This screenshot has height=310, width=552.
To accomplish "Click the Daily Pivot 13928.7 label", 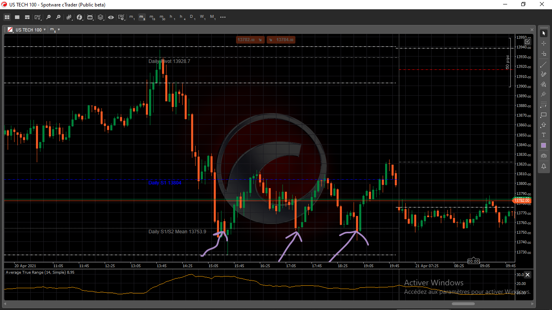I will [x=169, y=61].
